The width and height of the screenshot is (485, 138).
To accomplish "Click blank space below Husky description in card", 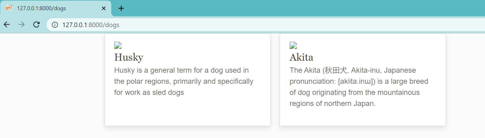I will tap(187, 111).
